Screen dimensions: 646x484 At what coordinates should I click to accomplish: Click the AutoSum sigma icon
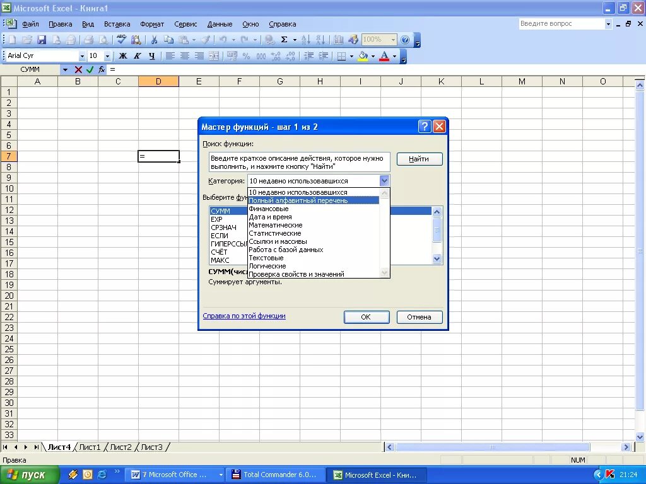point(284,40)
